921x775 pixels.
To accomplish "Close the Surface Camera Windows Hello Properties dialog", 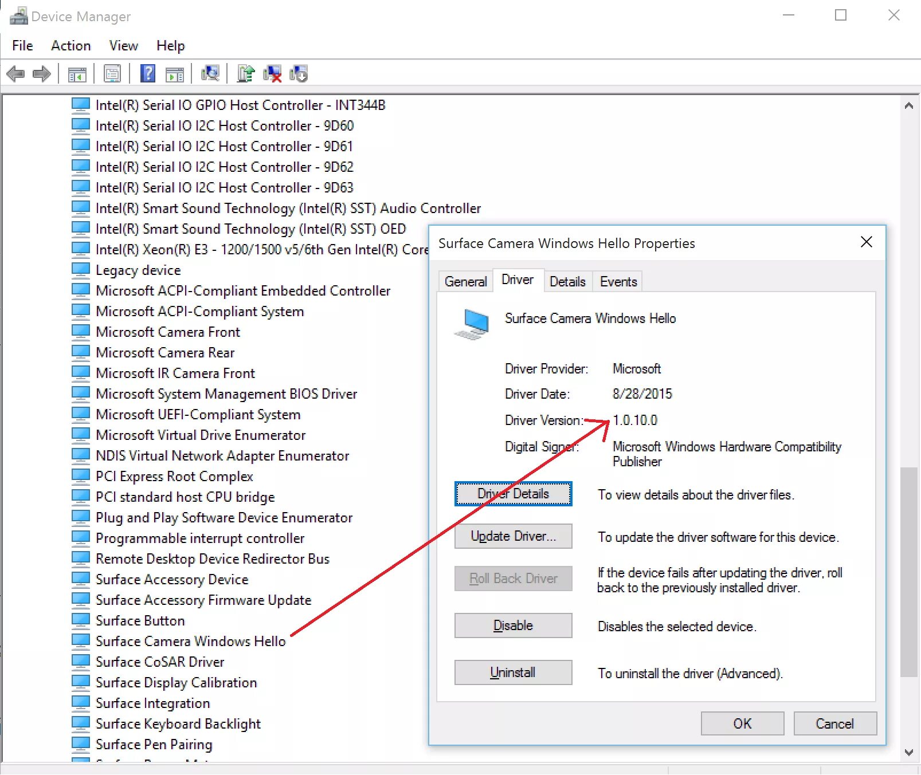I will 866,242.
